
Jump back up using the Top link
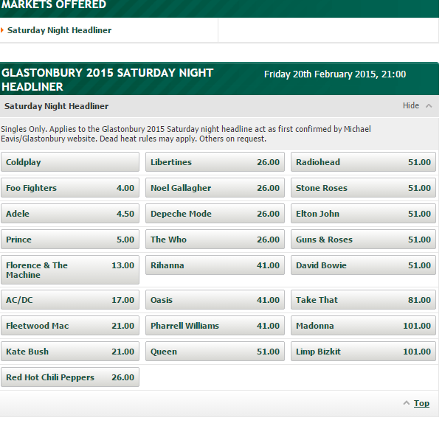click(421, 403)
